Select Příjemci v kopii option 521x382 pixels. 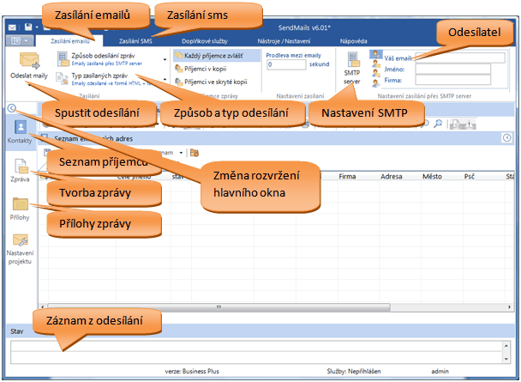(202, 68)
